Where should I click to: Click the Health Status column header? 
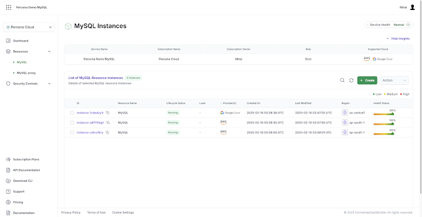pos(382,103)
